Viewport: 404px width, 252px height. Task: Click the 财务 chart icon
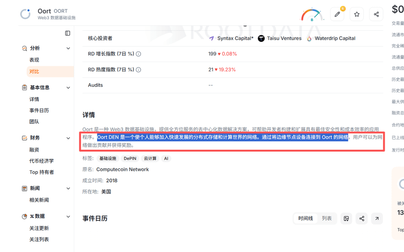click(x=24, y=138)
